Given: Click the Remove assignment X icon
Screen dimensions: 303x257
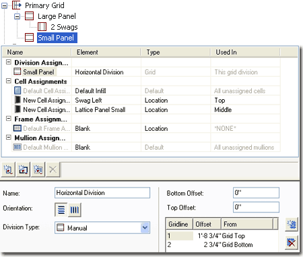Looking at the screenshot, I should 53,169.
